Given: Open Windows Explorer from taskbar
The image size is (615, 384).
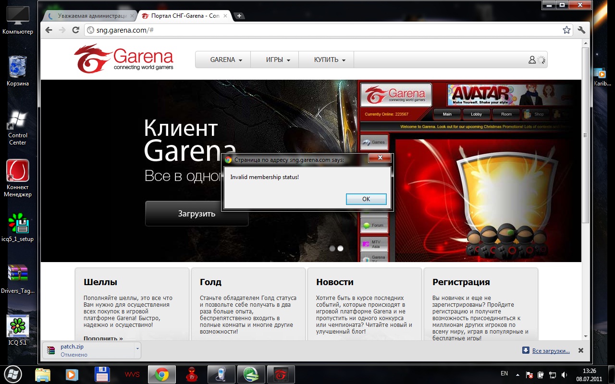Looking at the screenshot, I should pyautogui.click(x=42, y=374).
